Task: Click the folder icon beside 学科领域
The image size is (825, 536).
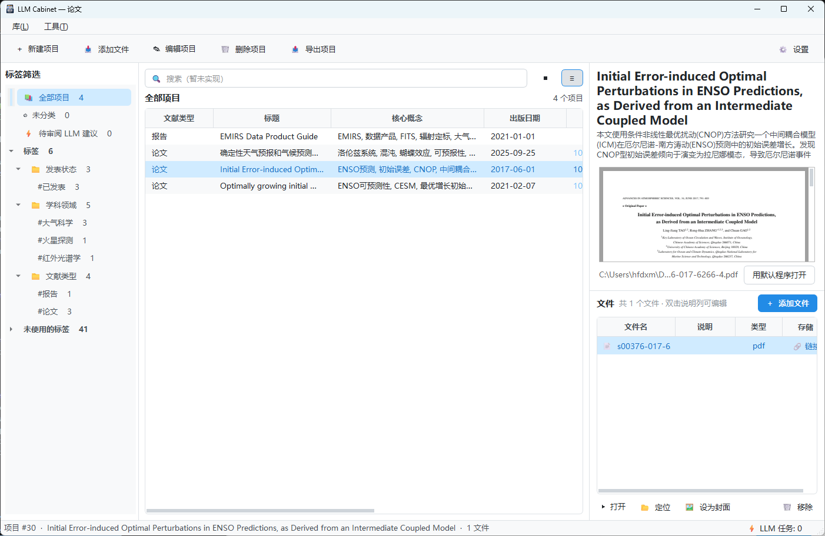Action: [x=35, y=205]
